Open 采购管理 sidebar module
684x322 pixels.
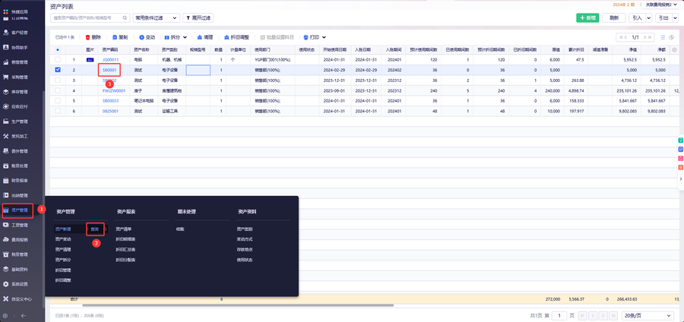(x=16, y=77)
